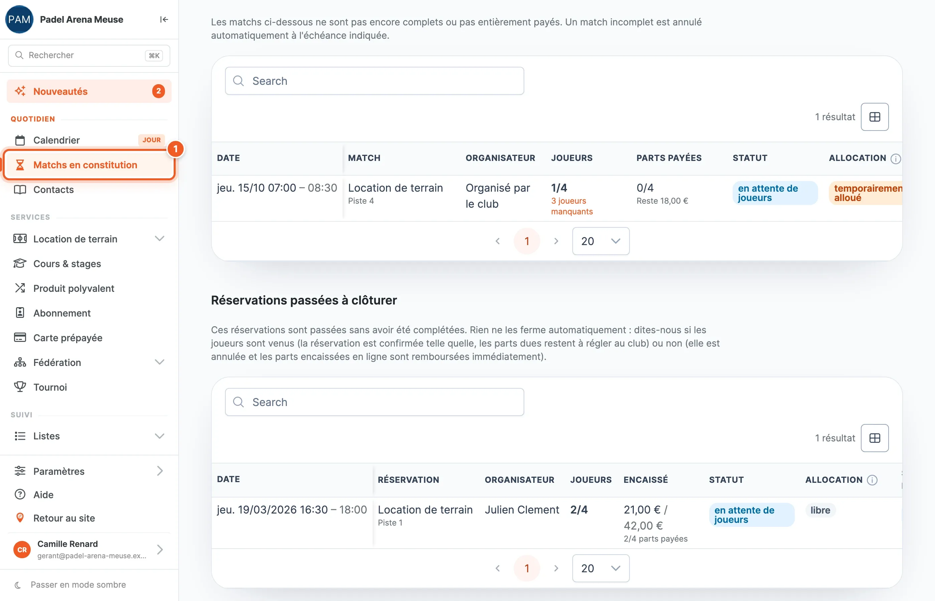Image resolution: width=935 pixels, height=601 pixels.
Task: Open the Abonnement page
Action: 89,313
